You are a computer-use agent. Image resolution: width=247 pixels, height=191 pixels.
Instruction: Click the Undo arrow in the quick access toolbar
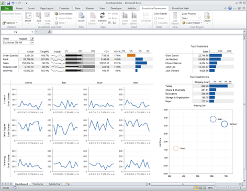(13, 3)
